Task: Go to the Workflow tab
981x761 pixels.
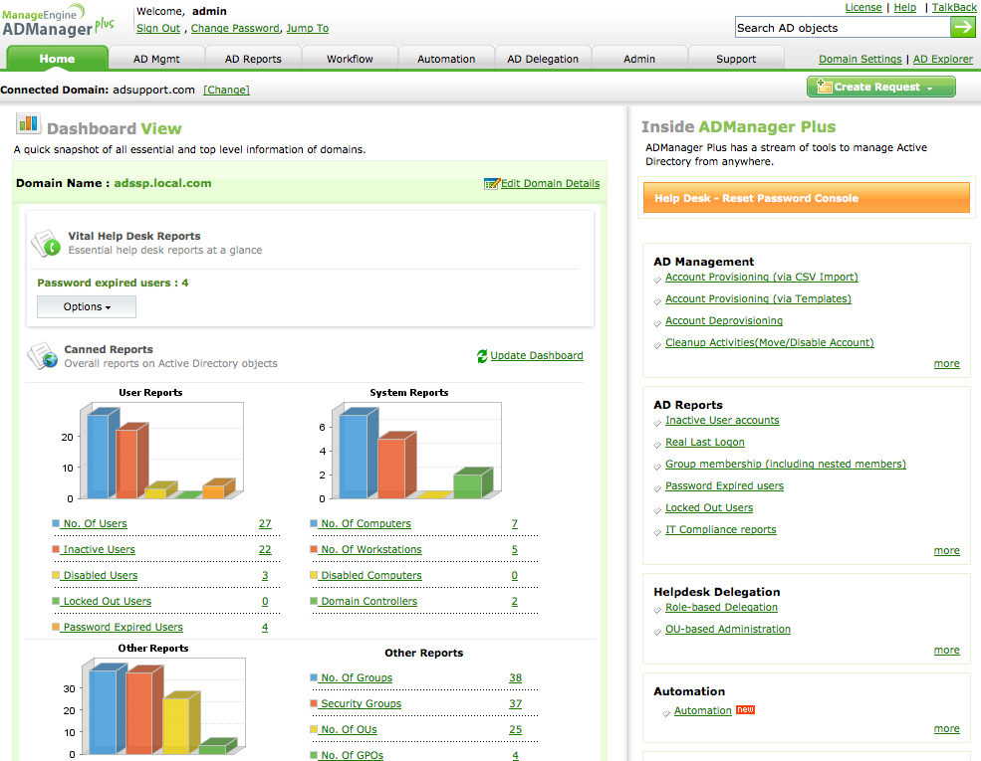Action: click(350, 59)
